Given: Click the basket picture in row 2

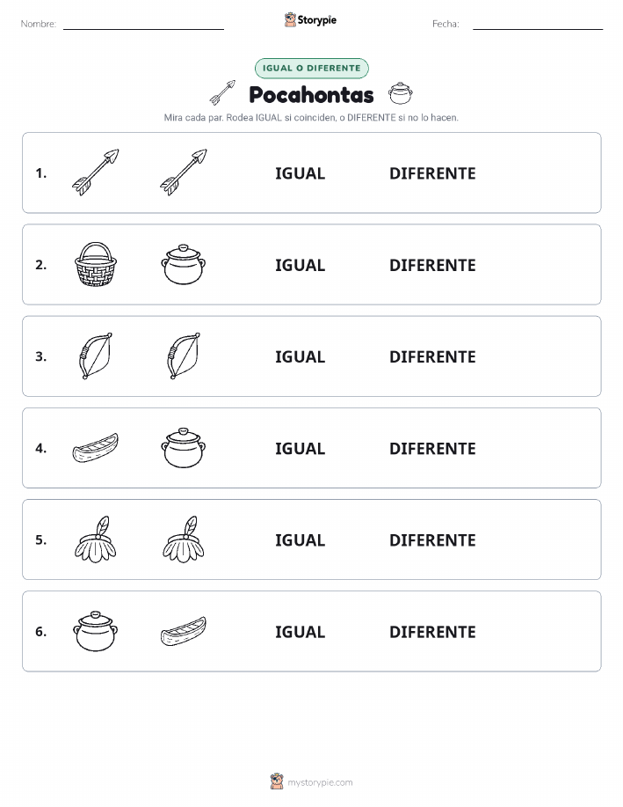Looking at the screenshot, I should tap(96, 264).
